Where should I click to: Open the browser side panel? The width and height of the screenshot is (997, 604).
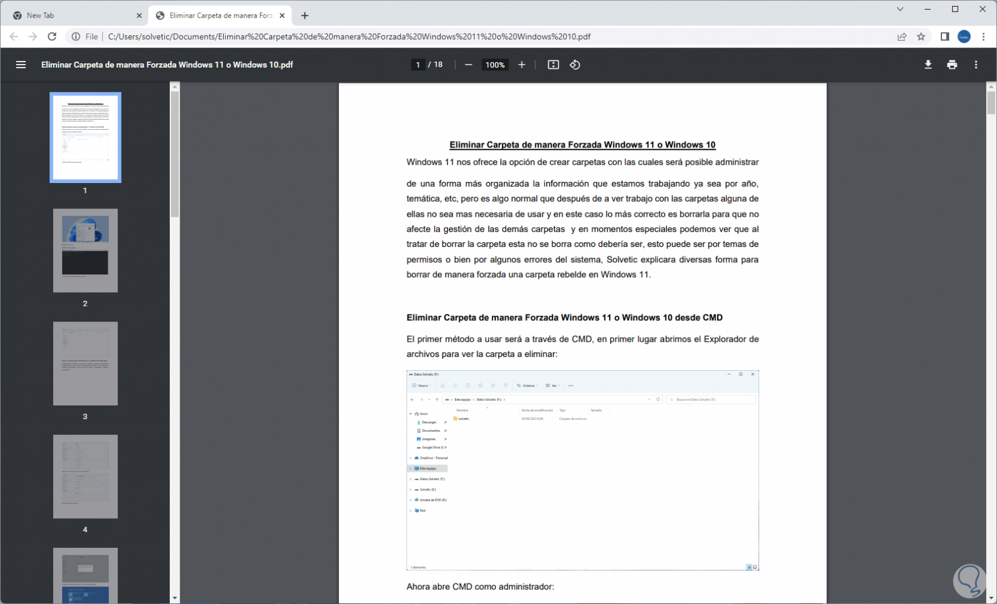tap(945, 36)
